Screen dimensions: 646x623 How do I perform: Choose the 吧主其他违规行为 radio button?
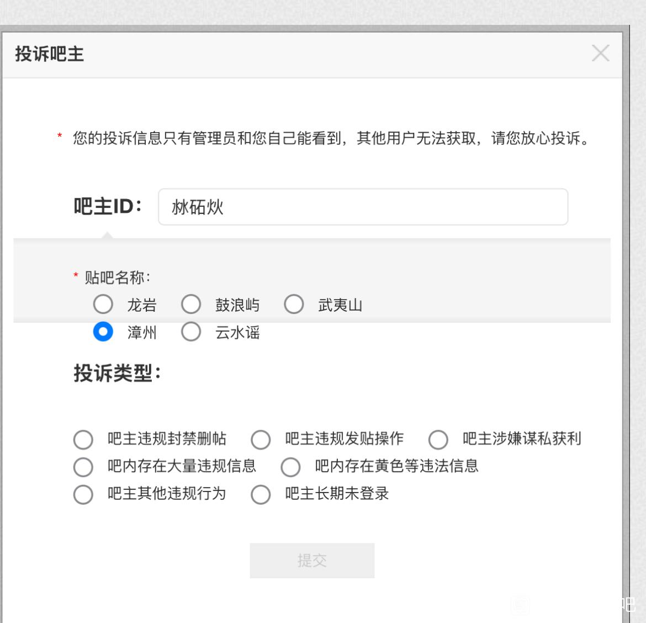pos(83,494)
